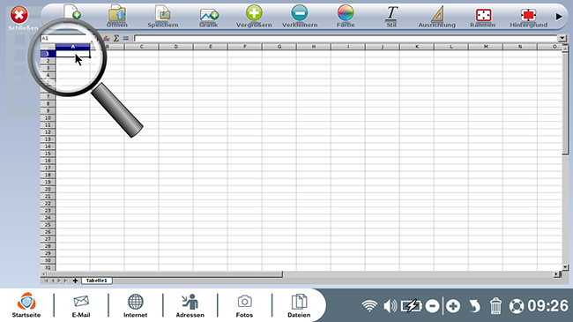Open E-Mail from the bottom bar
This screenshot has height=322, width=573.
click(x=81, y=305)
